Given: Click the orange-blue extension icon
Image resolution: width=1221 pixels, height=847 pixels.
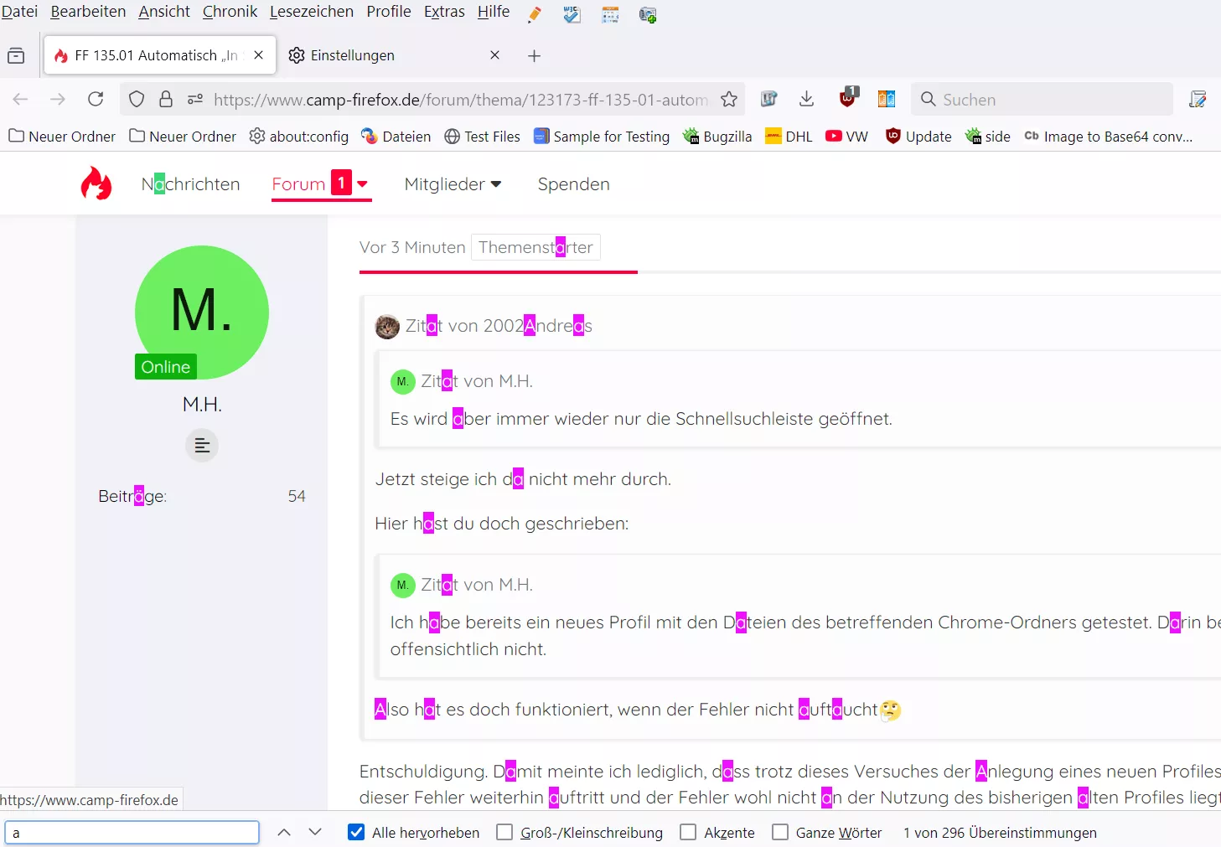Looking at the screenshot, I should pos(887,99).
